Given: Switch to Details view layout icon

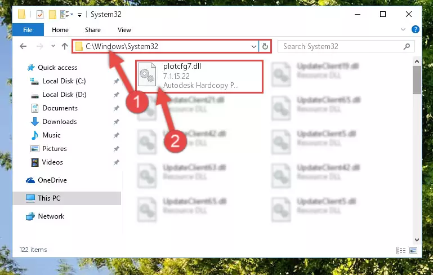Looking at the screenshot, I should 401,250.
